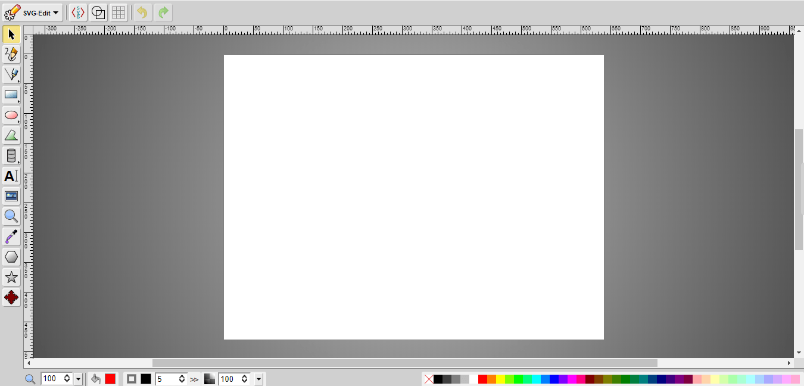The image size is (804, 386).
Task: Select the Image tool
Action: tap(11, 196)
